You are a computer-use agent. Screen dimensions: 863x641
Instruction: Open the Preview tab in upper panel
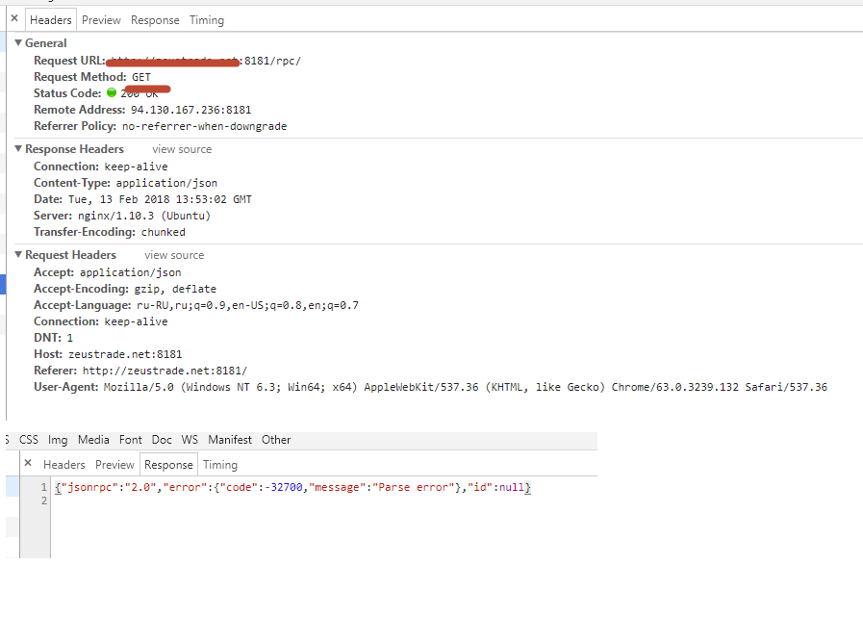(x=101, y=20)
